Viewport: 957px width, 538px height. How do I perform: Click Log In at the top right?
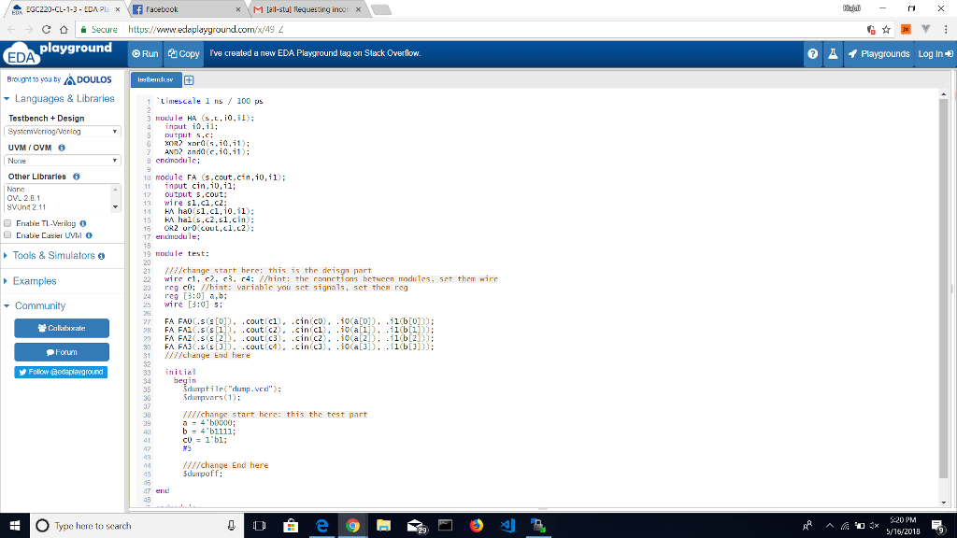(935, 53)
